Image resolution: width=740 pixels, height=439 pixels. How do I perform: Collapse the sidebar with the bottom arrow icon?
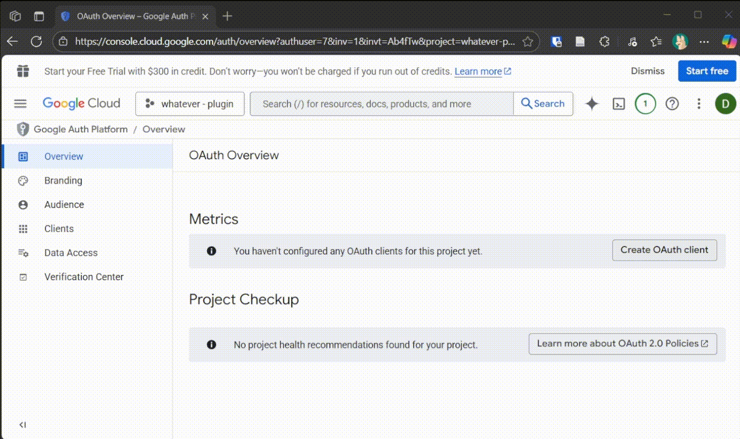22,425
